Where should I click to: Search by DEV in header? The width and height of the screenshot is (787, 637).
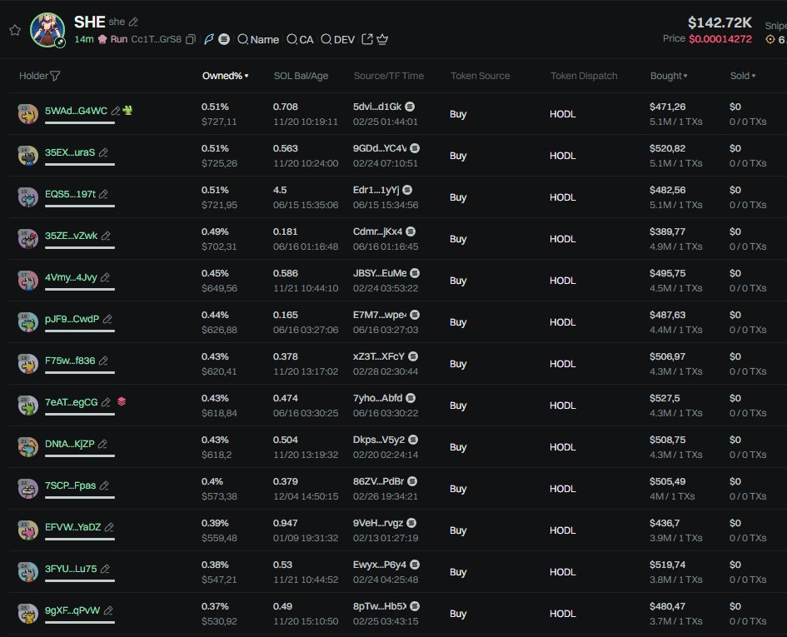pos(337,39)
